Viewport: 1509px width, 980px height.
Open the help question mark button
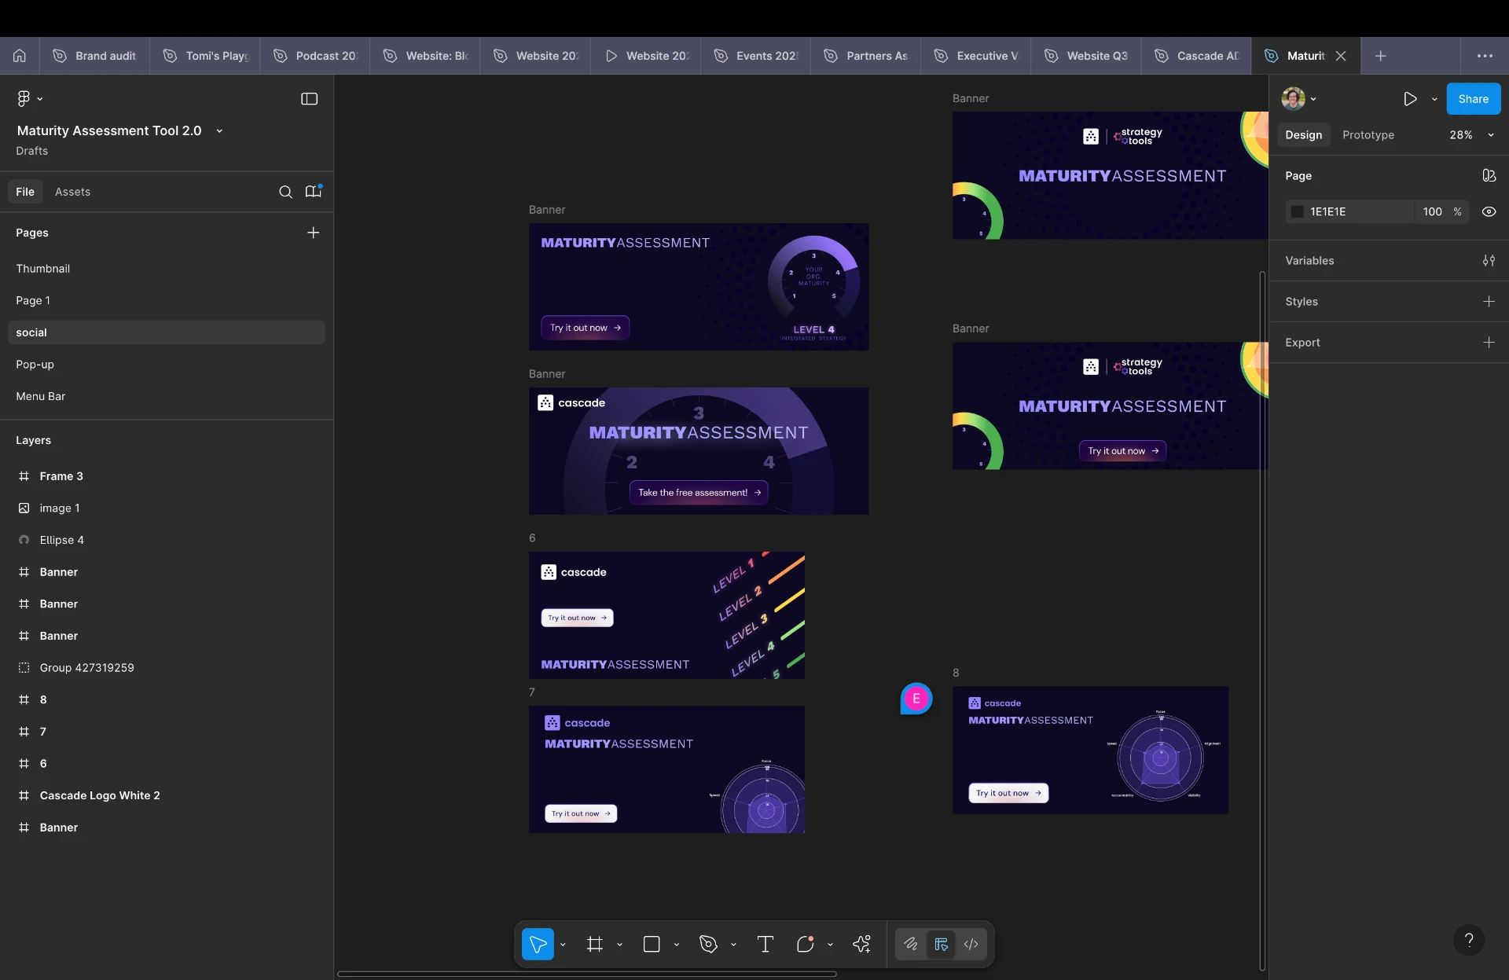[1469, 940]
